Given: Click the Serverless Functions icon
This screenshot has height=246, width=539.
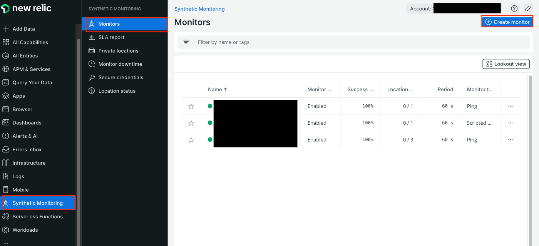Looking at the screenshot, I should pos(6,216).
